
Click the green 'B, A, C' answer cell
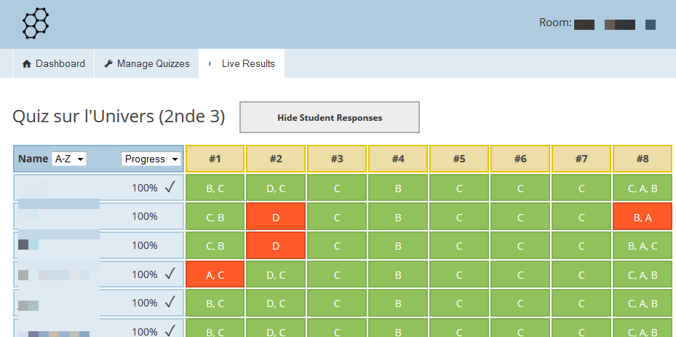(x=643, y=245)
